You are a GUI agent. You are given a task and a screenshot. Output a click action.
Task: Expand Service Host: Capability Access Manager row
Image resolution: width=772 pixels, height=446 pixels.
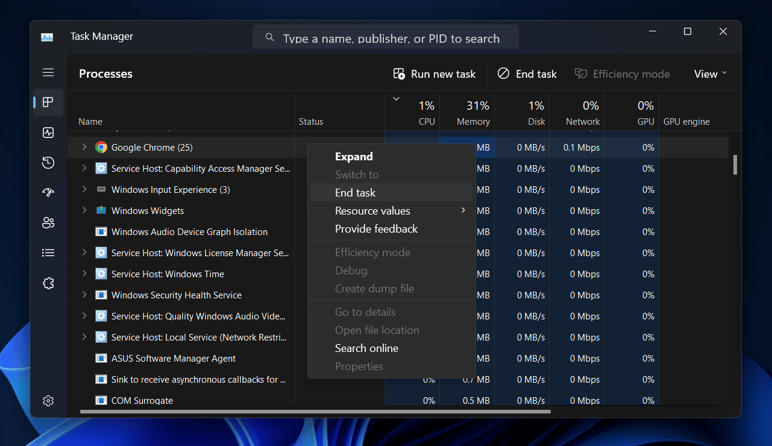84,168
